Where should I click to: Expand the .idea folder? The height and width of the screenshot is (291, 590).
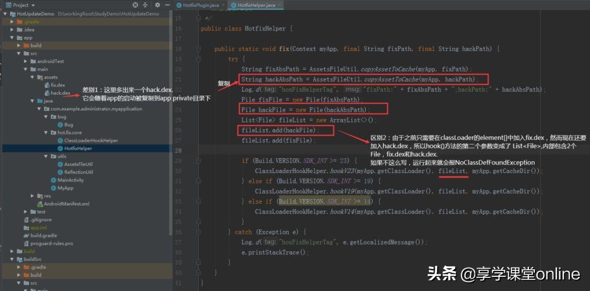coord(13,29)
